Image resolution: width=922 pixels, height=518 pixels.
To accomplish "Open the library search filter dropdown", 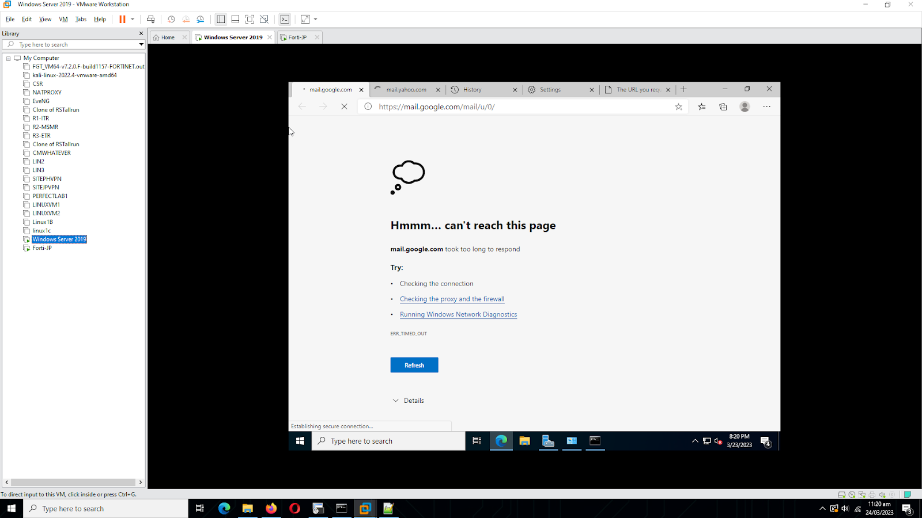I will (x=141, y=44).
